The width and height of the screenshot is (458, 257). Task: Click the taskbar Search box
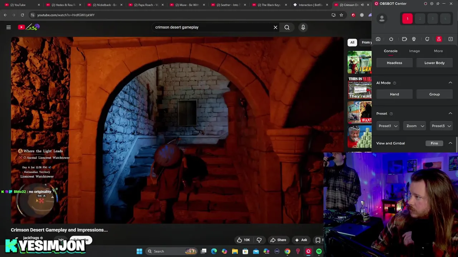[172, 251]
